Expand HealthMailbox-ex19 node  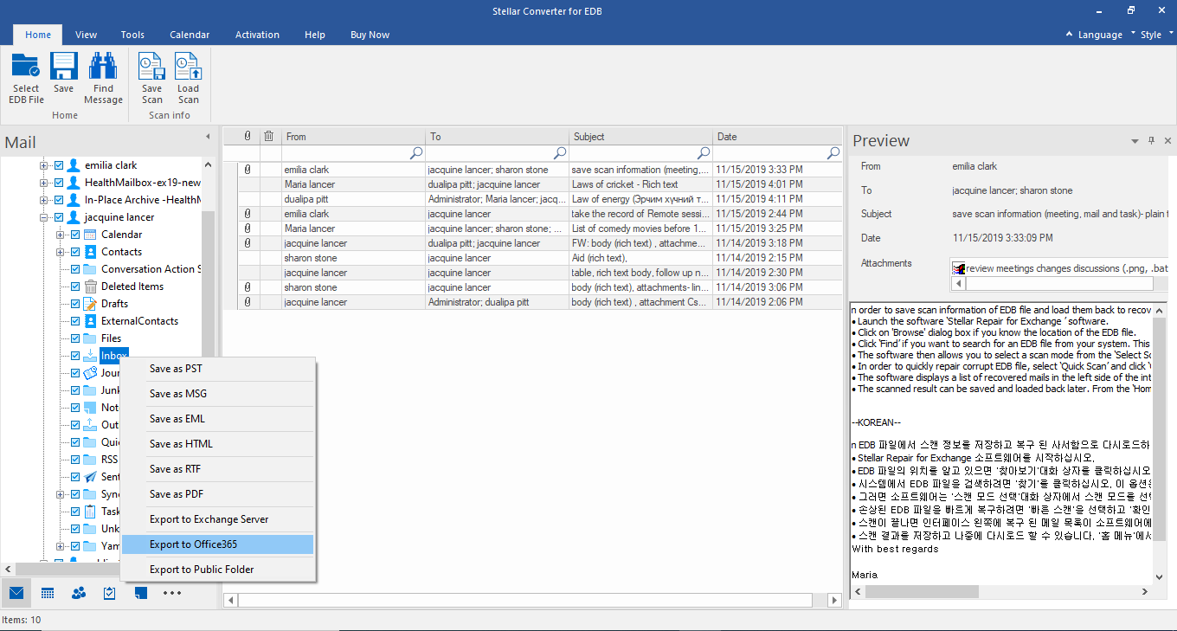43,183
